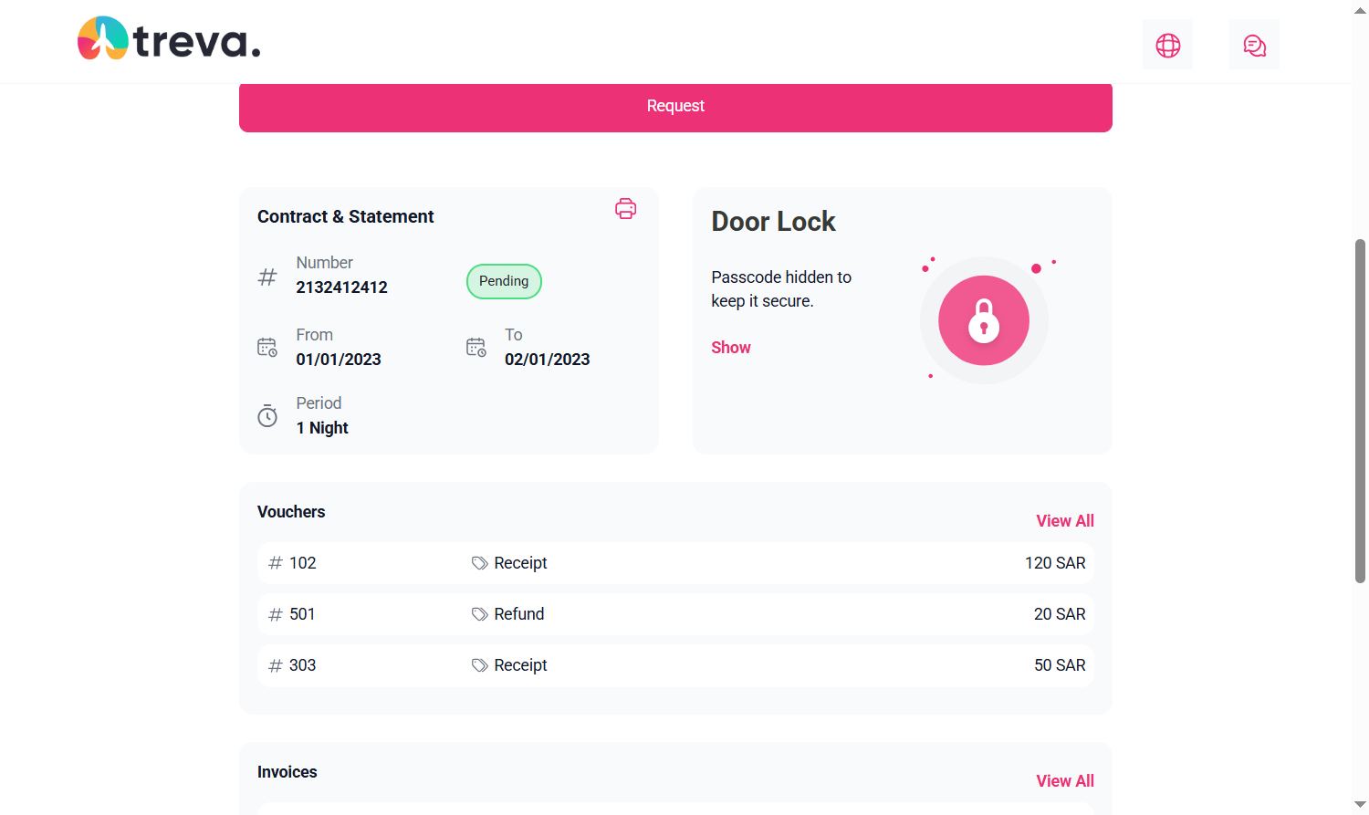
Task: Click the scrollbar down arrow
Action: tap(1360, 805)
